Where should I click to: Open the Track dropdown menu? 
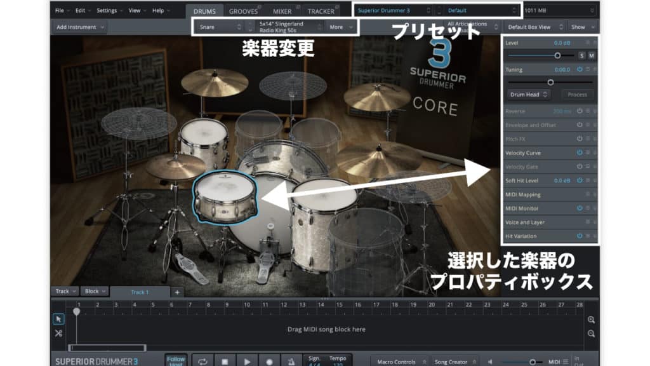pyautogui.click(x=65, y=291)
